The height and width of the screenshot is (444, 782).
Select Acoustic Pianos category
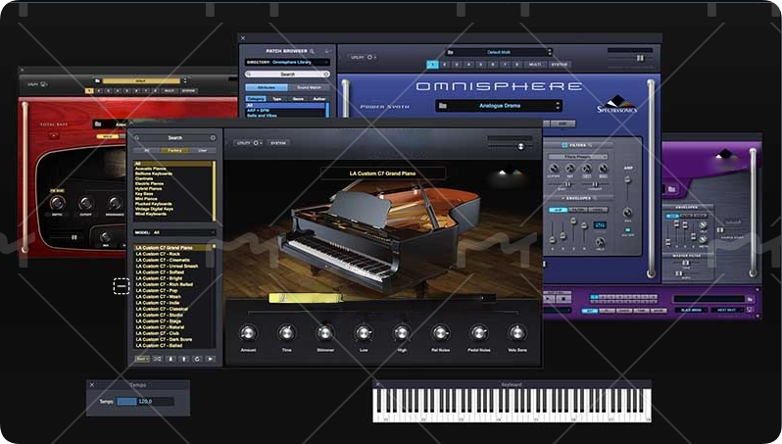[151, 169]
